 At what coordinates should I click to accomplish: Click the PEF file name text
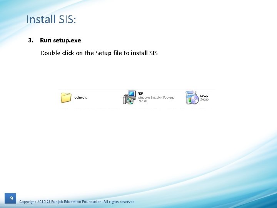point(140,94)
